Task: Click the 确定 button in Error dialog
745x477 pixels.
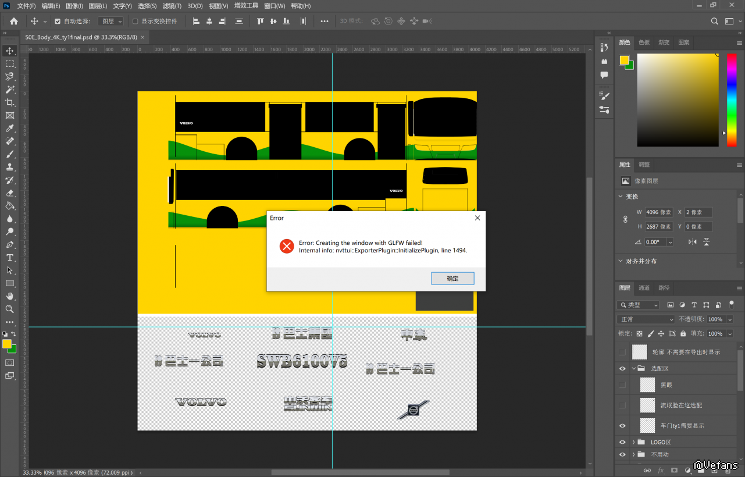Action: pos(452,279)
